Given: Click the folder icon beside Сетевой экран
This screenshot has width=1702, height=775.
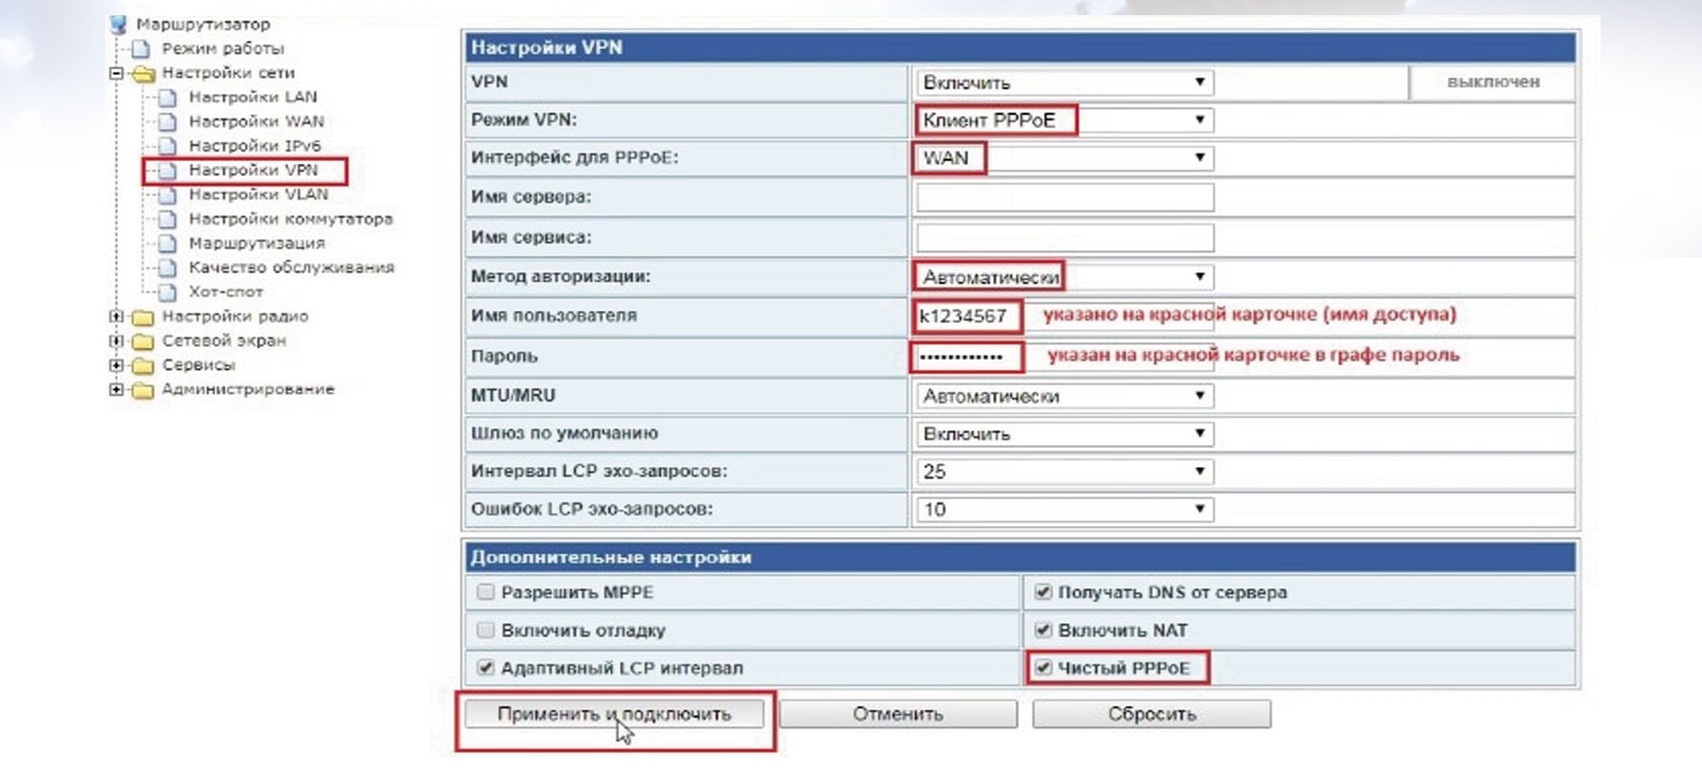Looking at the screenshot, I should coord(143,341).
